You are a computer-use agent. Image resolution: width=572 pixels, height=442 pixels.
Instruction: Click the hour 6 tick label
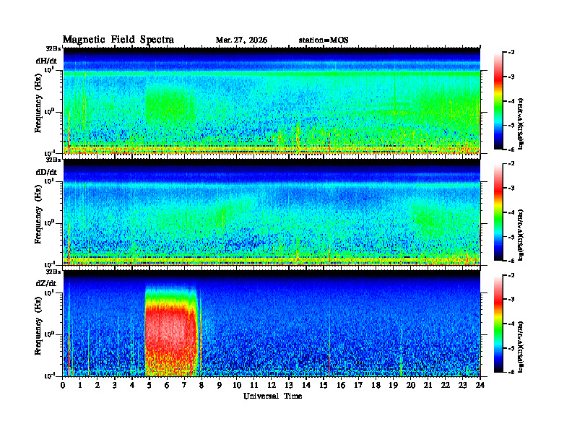[x=167, y=386]
